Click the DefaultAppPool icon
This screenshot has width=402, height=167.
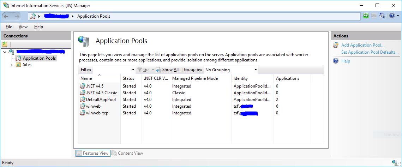[x=83, y=99]
